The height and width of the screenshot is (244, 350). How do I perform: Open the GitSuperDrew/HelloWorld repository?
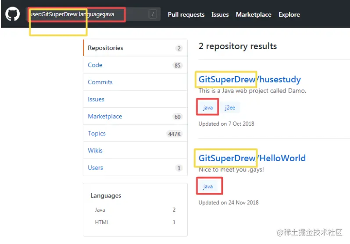[x=252, y=158]
